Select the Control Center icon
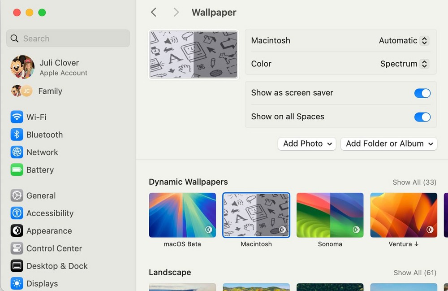Viewport: 448px width, 291px height. (x=17, y=248)
